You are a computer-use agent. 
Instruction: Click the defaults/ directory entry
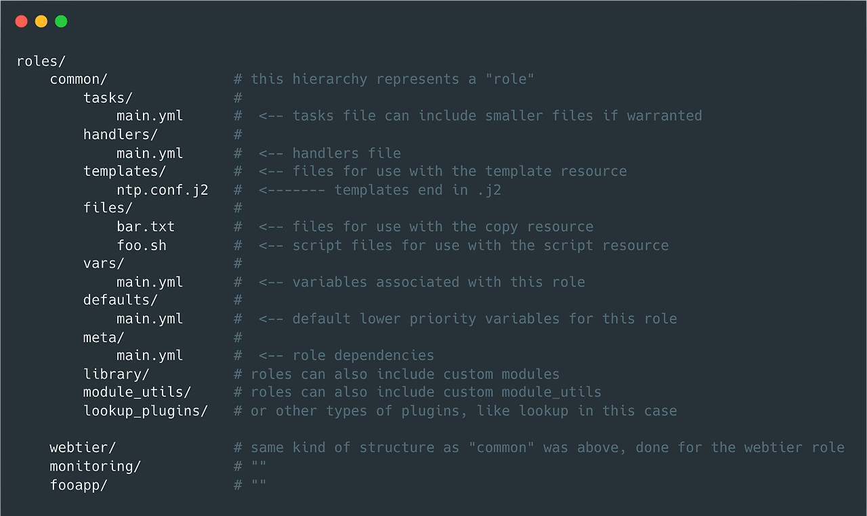[x=121, y=300]
